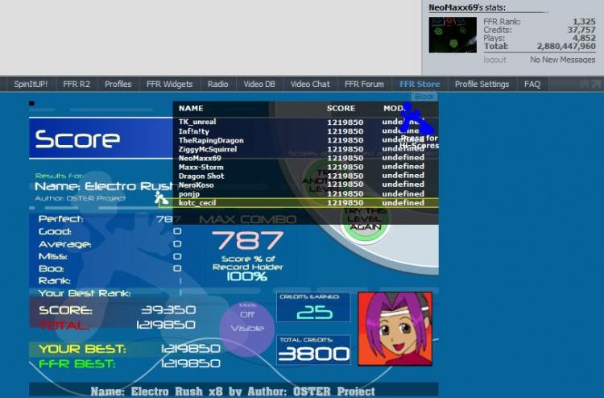Visit the FFR Forum
Screen dimensions: 604x398
[364, 84]
